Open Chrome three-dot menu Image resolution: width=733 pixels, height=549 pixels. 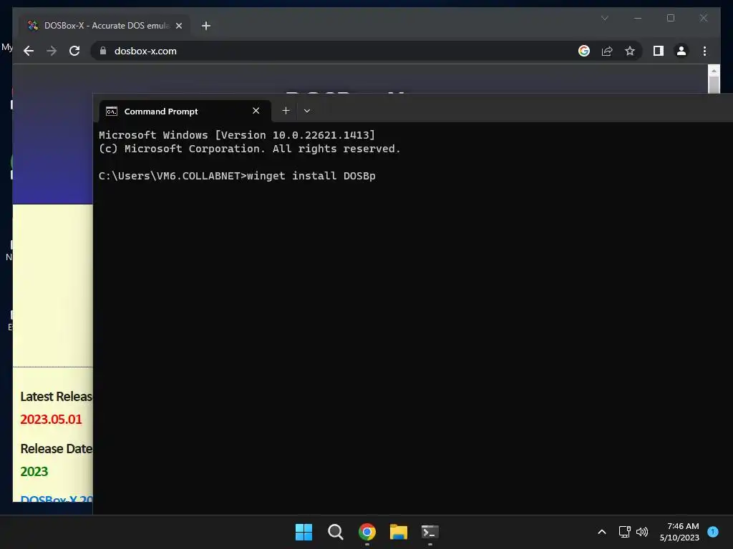pyautogui.click(x=704, y=51)
